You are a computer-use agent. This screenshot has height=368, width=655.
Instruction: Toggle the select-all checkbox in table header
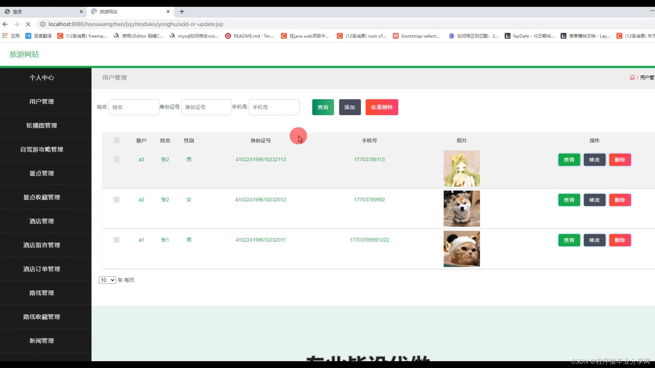click(116, 141)
